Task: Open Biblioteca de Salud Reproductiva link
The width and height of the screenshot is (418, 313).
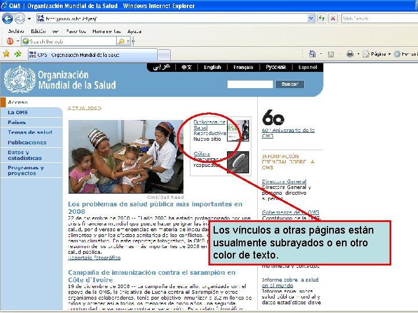Action: coord(210,128)
